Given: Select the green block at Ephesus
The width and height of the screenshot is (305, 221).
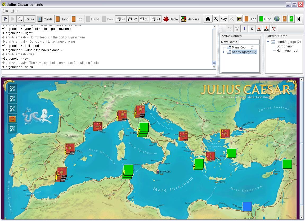Looking at the screenshot, I should click(231, 153).
